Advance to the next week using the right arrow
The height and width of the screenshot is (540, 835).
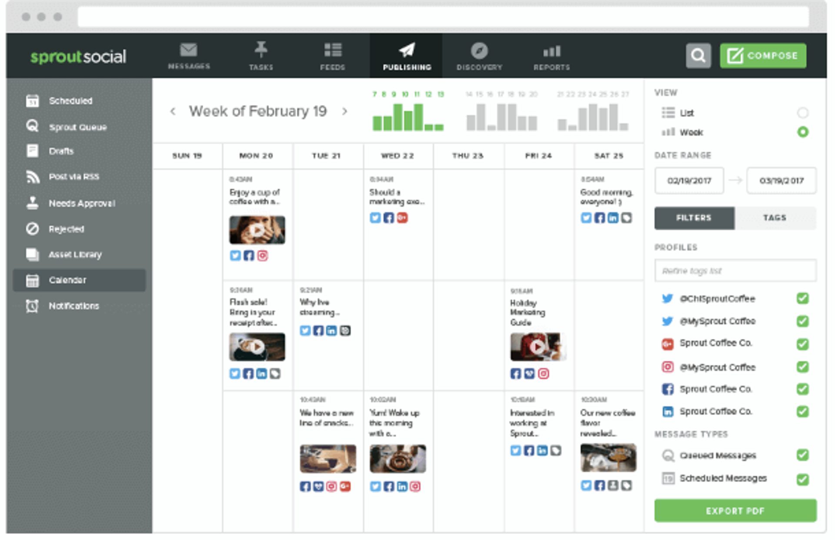point(345,112)
